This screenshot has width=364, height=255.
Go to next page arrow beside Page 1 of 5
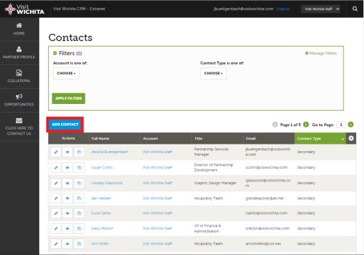point(306,125)
